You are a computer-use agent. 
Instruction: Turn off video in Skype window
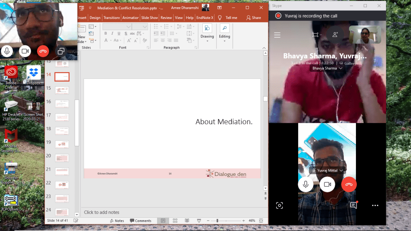[x=327, y=184]
